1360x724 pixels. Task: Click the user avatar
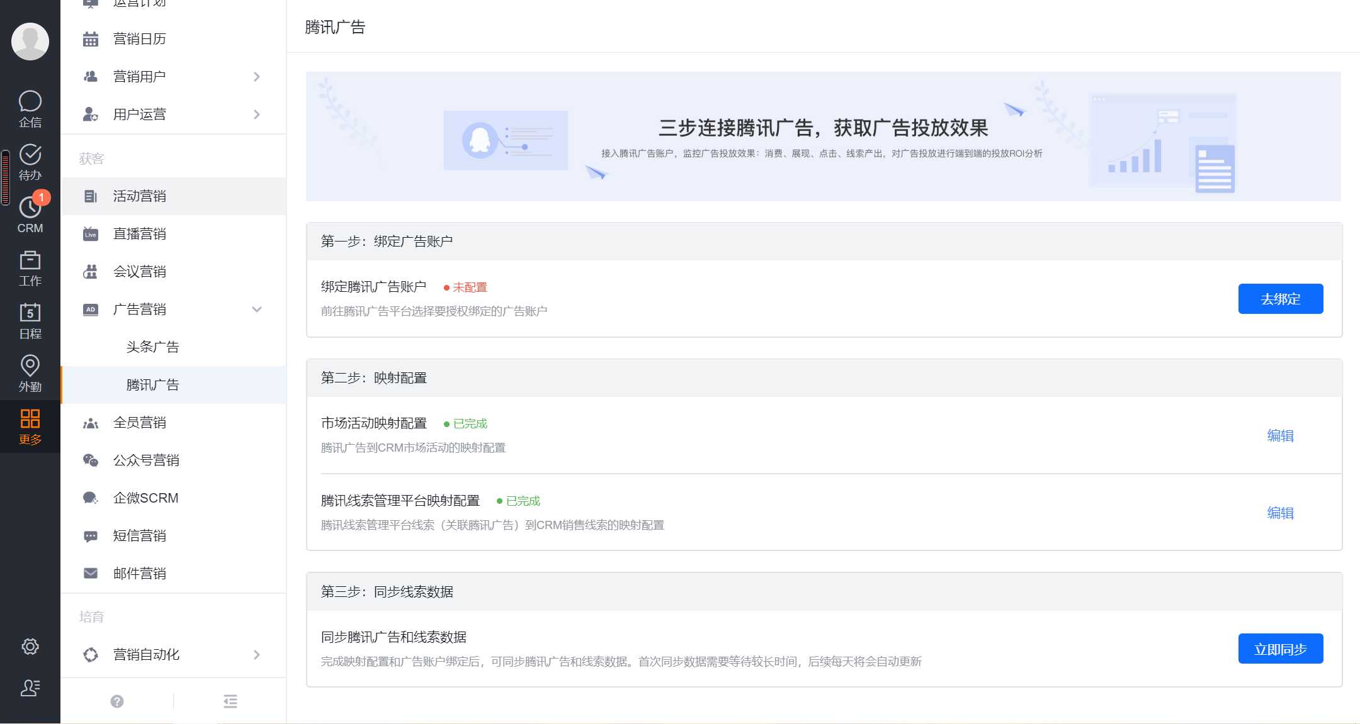(x=30, y=42)
